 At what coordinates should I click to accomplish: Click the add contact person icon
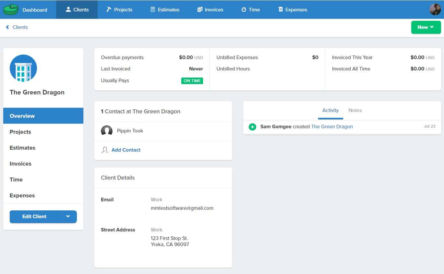[x=105, y=150]
